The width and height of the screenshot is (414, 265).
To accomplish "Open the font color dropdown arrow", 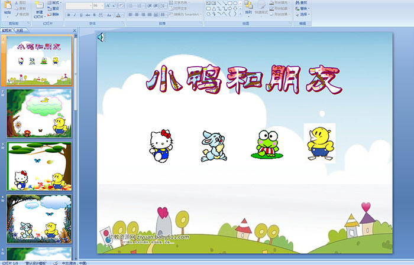I will (123, 15).
